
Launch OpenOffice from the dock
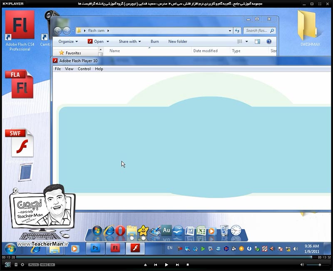pyautogui.click(x=178, y=231)
